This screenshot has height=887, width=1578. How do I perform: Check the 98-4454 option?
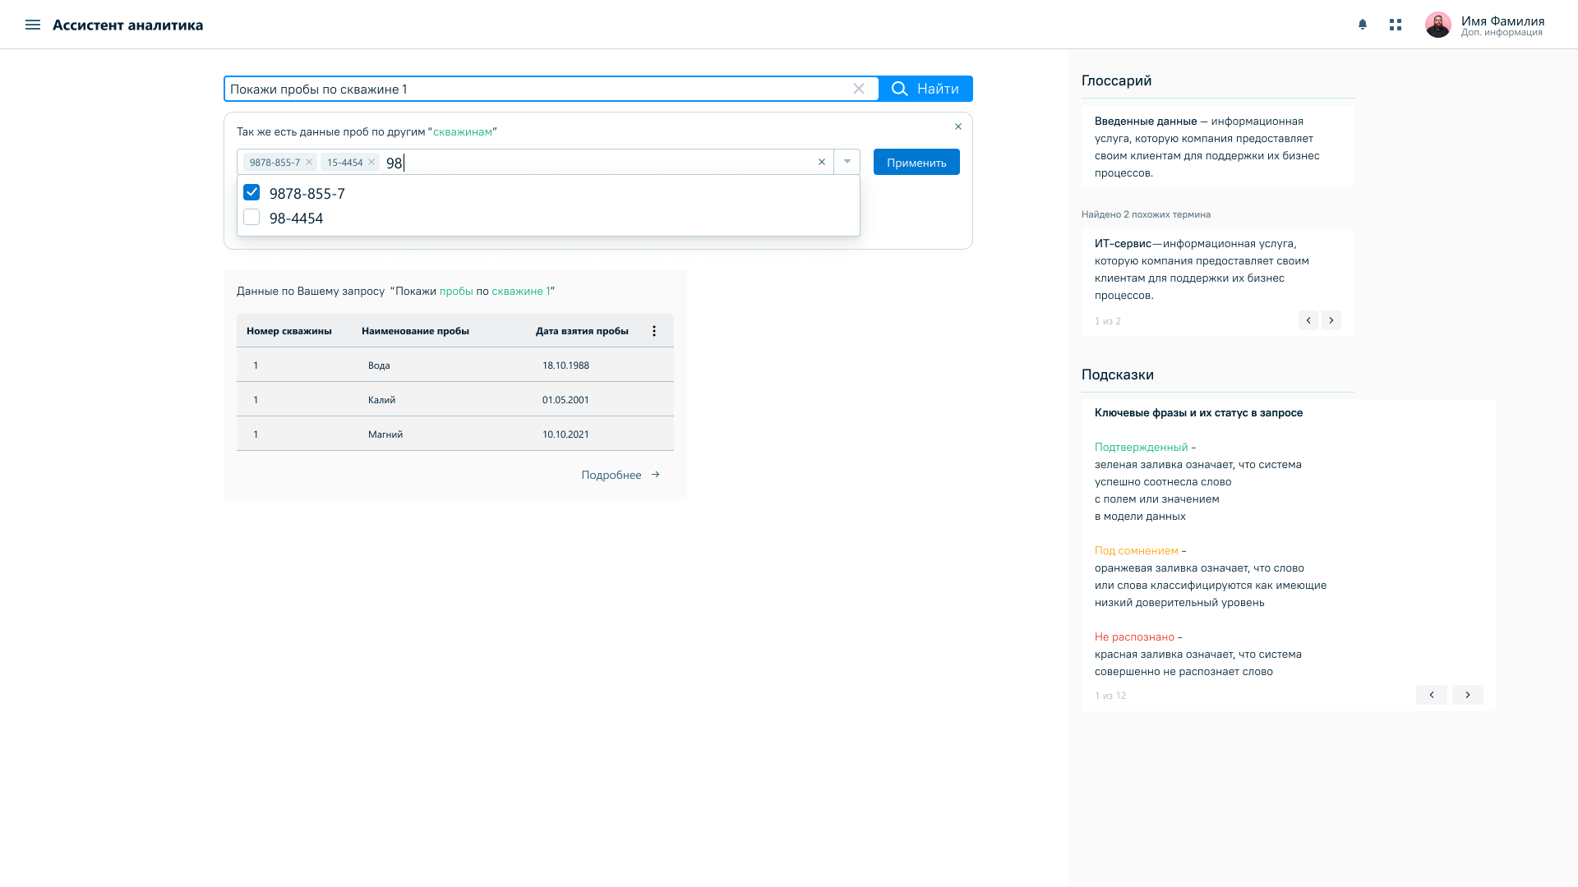click(251, 217)
